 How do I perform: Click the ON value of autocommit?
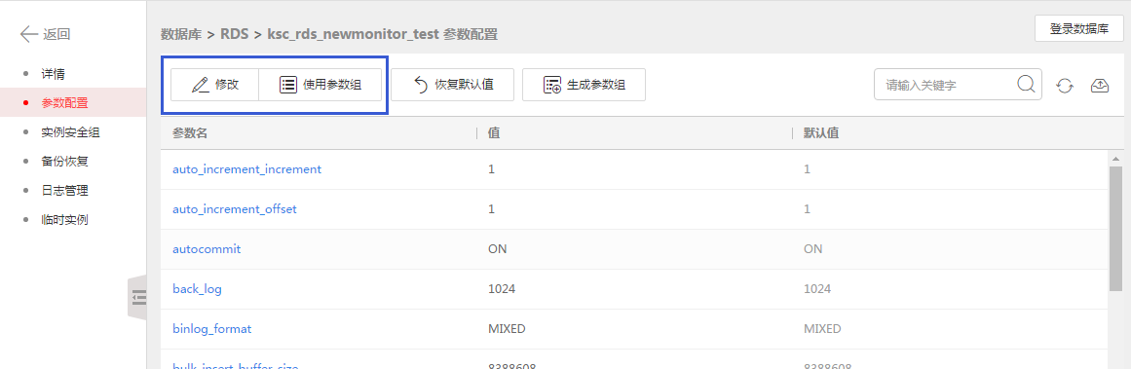[x=498, y=248]
